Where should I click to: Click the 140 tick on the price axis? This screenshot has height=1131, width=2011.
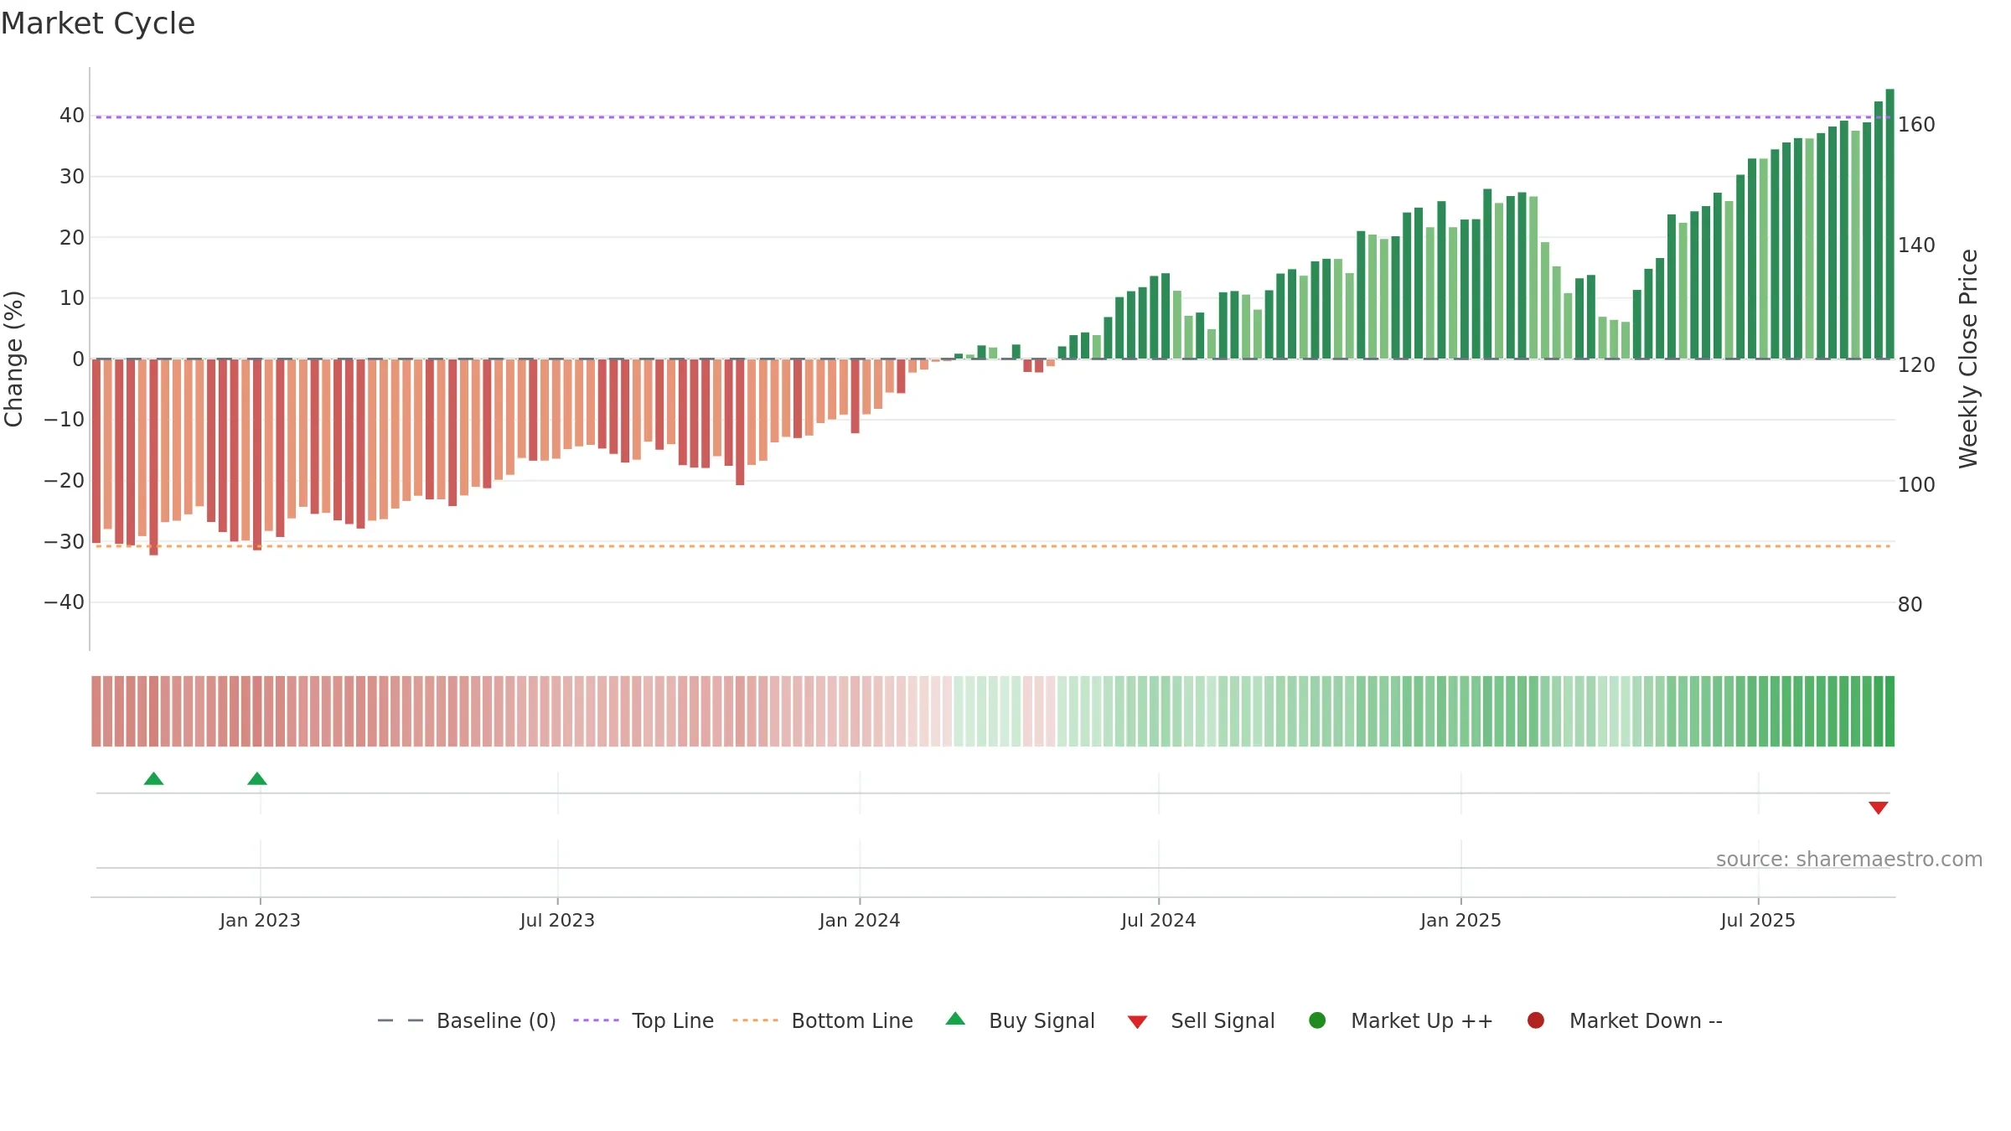[x=1916, y=245]
